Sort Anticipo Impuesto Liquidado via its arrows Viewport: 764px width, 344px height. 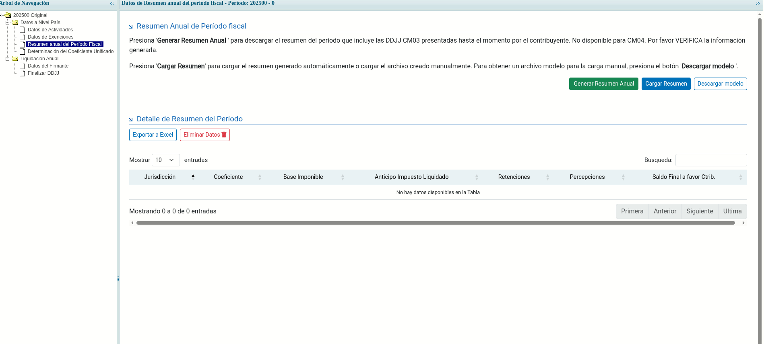pos(477,177)
